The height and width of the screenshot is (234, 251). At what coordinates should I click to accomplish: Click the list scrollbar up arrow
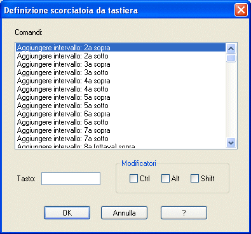pyautogui.click(x=231, y=49)
